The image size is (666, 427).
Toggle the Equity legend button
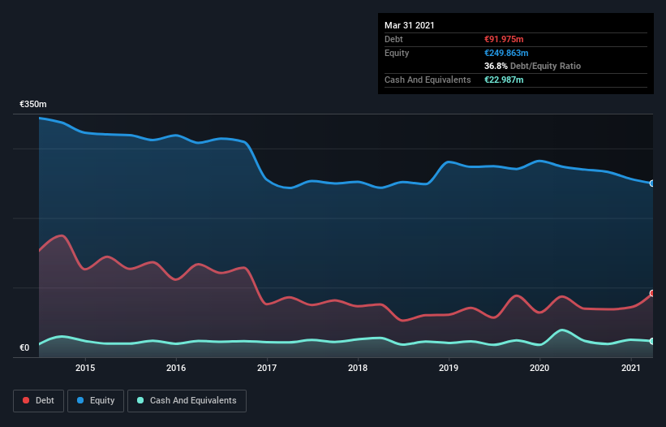(96, 401)
